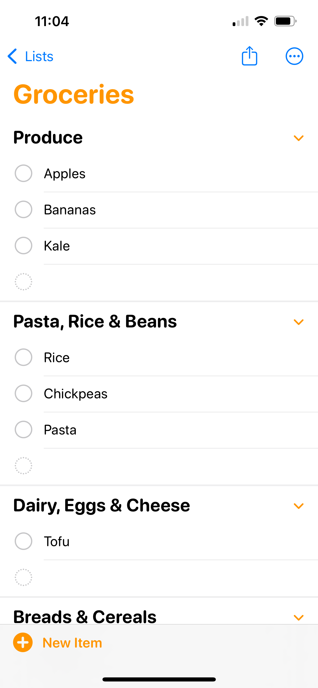318x688 pixels.
Task: Tap the Rice reminder title
Action: 57,358
